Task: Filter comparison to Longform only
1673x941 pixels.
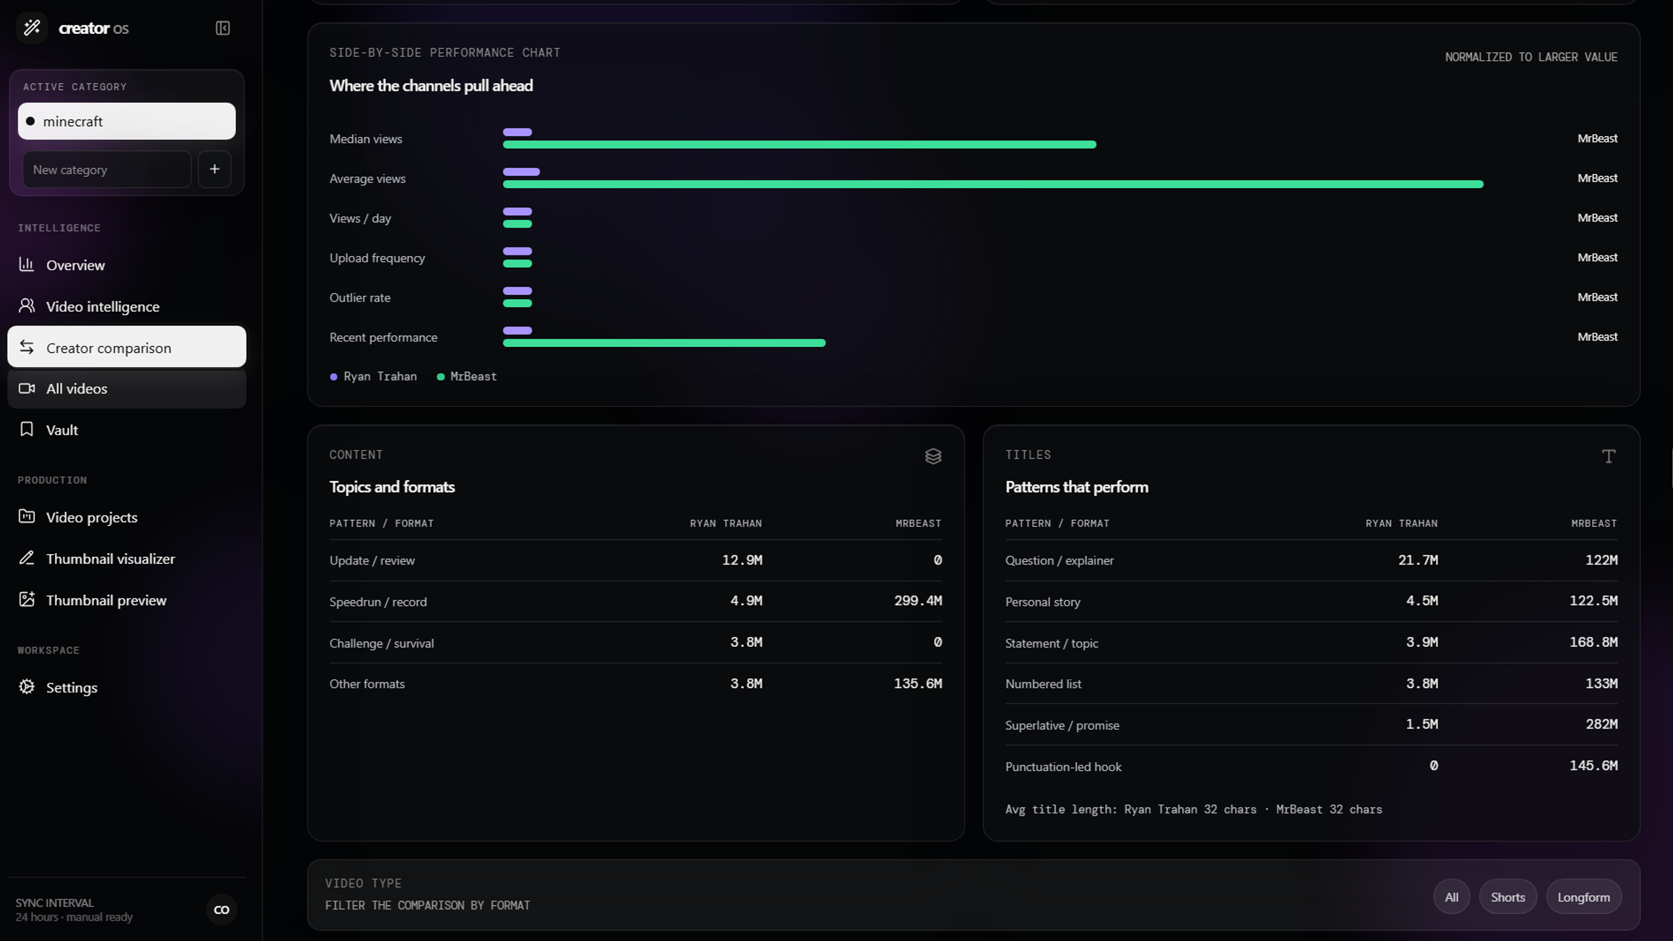Action: click(1583, 897)
